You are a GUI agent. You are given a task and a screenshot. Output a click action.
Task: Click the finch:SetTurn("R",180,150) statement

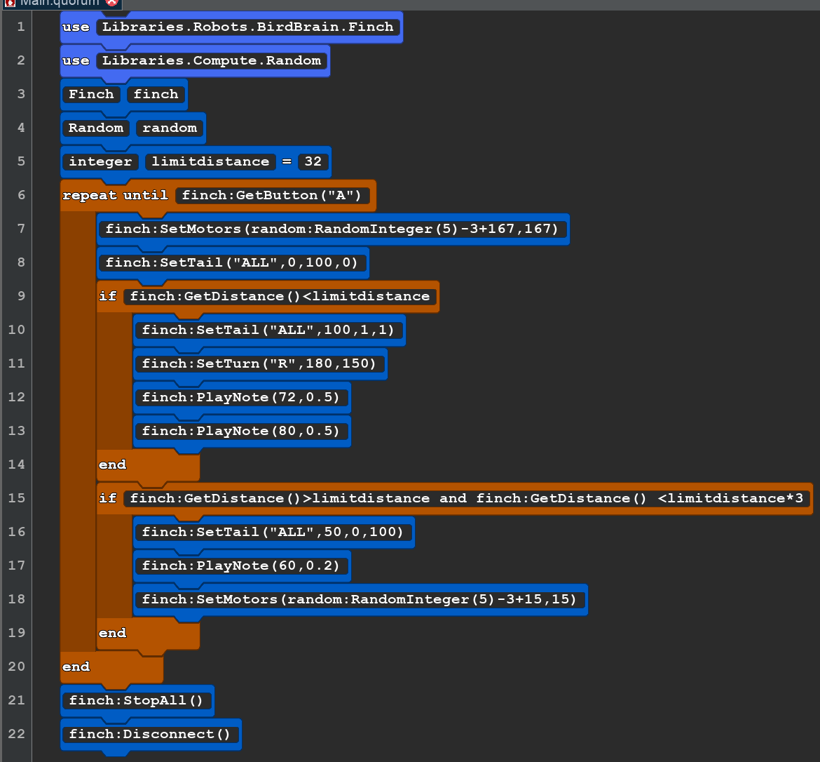point(259,364)
